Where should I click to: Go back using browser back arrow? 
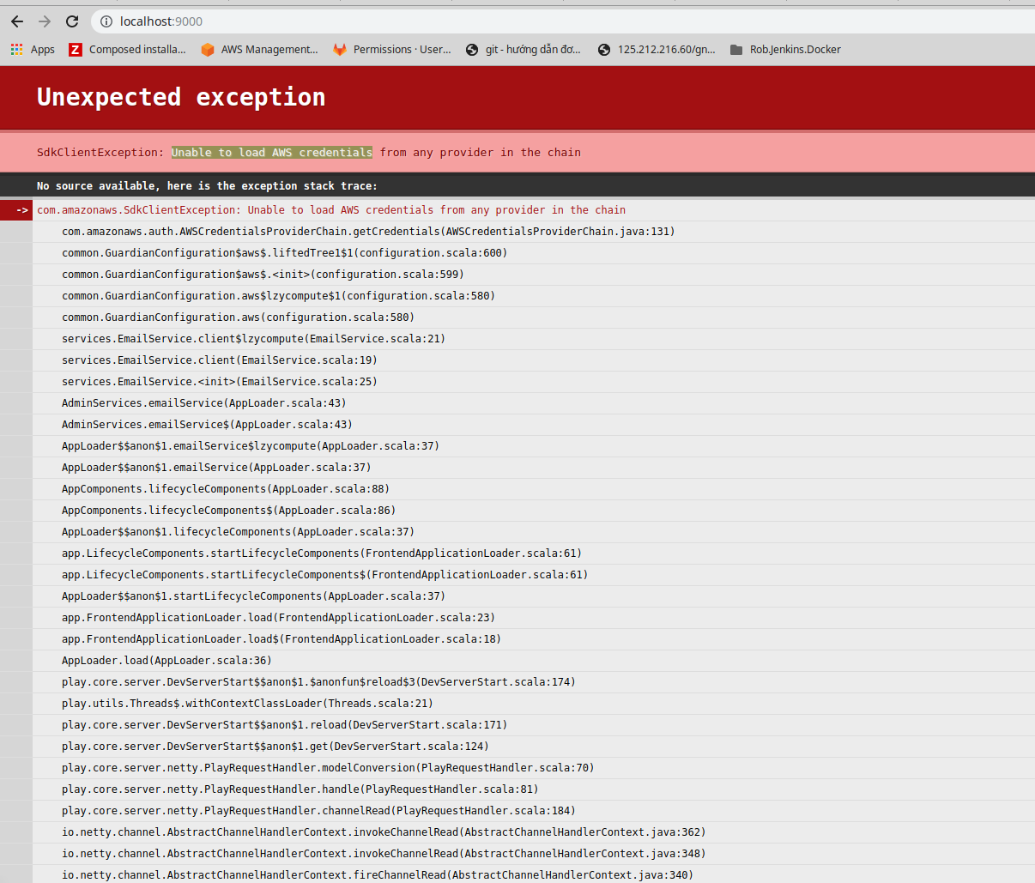point(17,21)
